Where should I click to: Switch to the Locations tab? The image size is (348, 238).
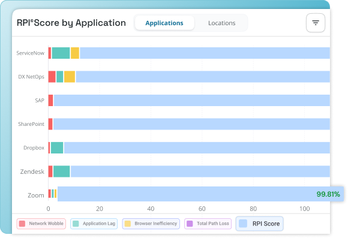coord(222,23)
